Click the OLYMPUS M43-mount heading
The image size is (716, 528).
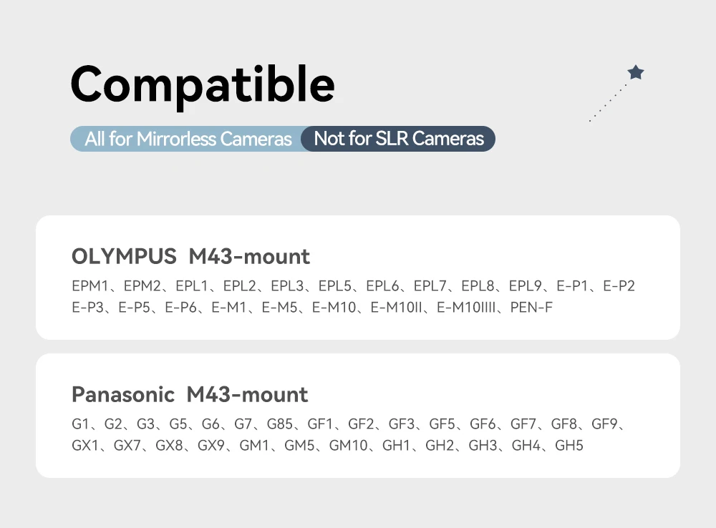pyautogui.click(x=190, y=256)
